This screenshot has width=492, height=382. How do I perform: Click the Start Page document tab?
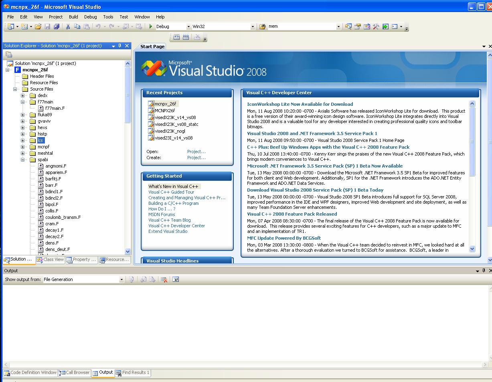coord(152,46)
